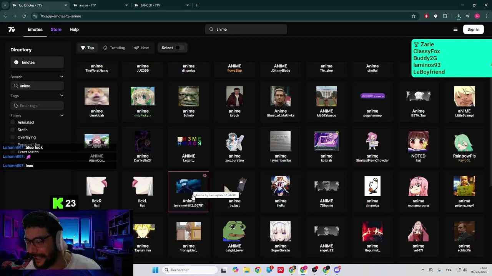Click the Windows taskbar Rechercher search box

click(x=190, y=270)
